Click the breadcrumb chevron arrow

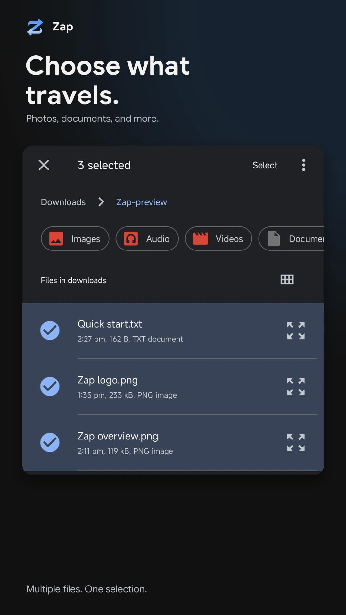(101, 202)
